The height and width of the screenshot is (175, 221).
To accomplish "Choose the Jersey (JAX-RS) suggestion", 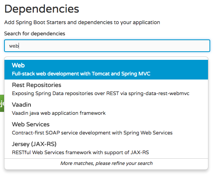I will click(x=106, y=148).
